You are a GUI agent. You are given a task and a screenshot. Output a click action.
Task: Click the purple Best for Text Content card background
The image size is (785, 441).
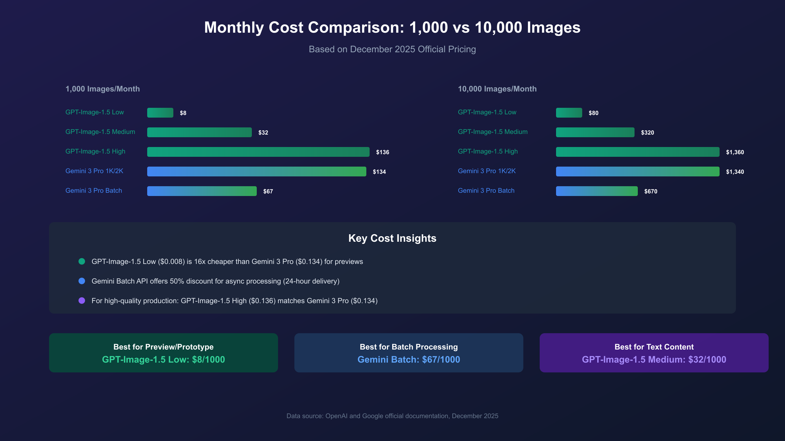coord(654,352)
